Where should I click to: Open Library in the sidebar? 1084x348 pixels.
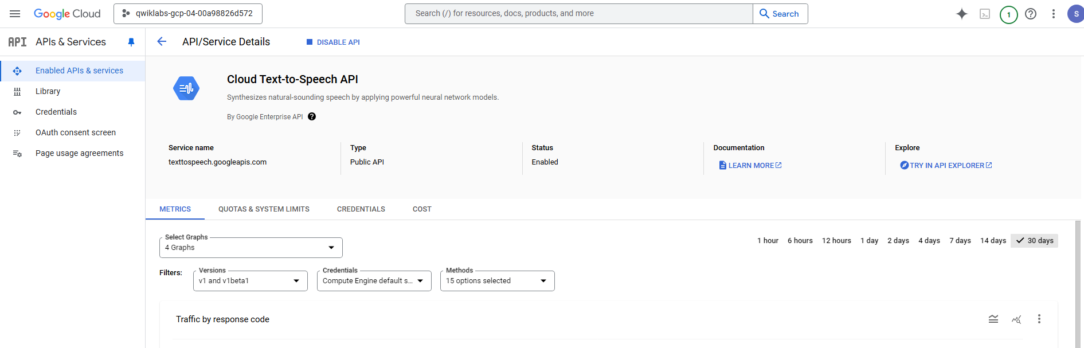(73, 92)
